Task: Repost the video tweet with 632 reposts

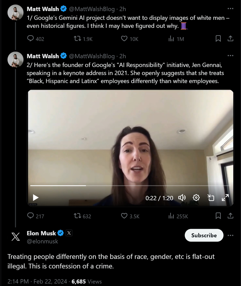Action: [77, 216]
